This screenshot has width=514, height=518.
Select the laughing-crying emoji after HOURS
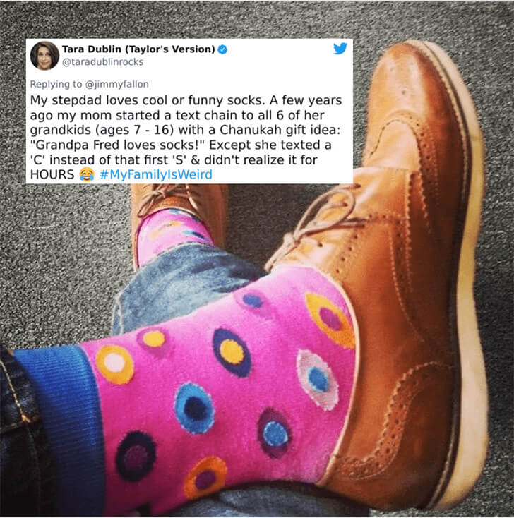coord(87,174)
